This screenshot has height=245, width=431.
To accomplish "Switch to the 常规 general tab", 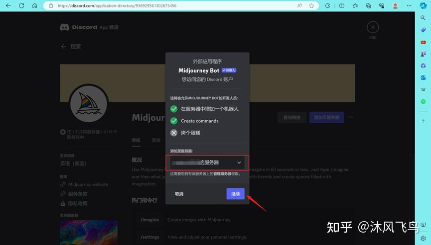I will point(136,140).
